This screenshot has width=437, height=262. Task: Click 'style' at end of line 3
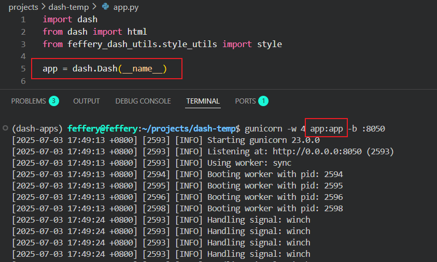269,44
